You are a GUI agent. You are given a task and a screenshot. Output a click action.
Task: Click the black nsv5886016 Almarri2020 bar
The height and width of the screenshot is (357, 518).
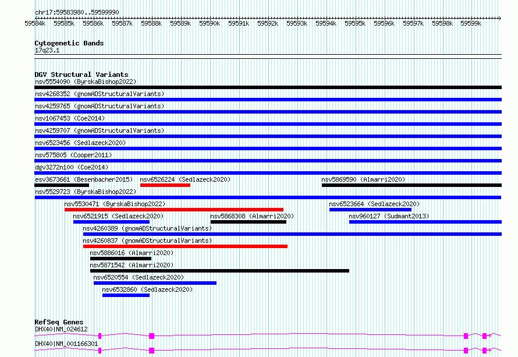(120, 259)
